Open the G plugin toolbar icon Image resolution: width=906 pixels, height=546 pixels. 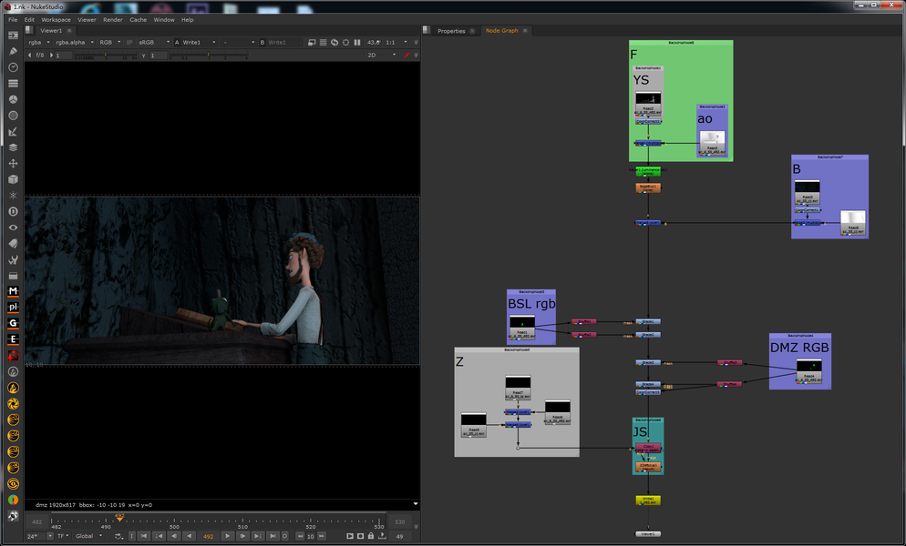click(13, 324)
